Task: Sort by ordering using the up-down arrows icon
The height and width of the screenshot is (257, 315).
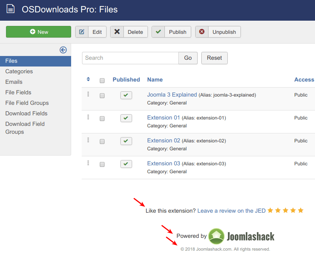Action: 88,79
